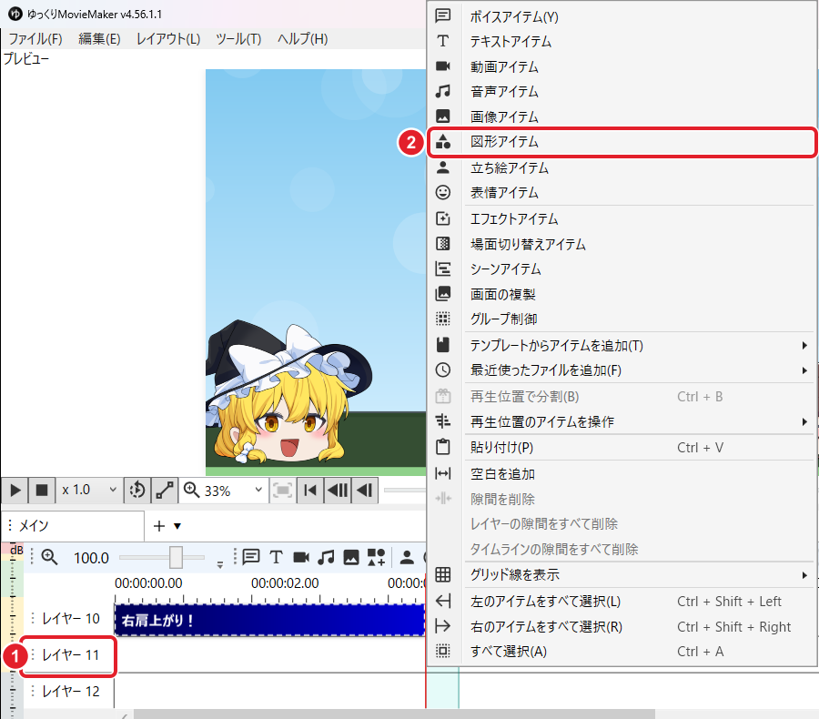This screenshot has height=719, width=819.
Task: Open the arrow dropdown beside the plus
Action: (x=177, y=526)
